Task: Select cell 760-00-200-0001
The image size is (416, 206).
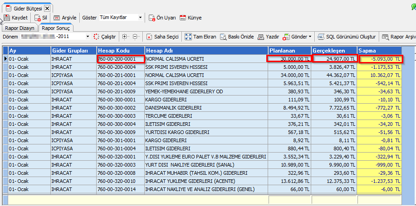Action: pos(121,59)
